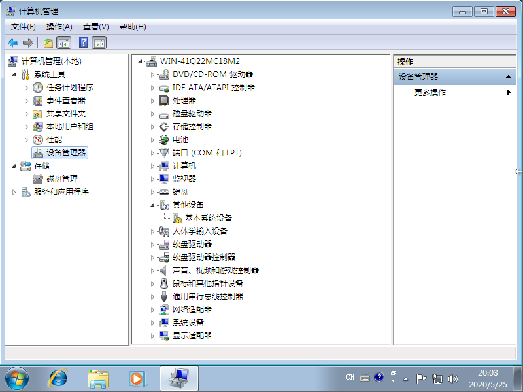This screenshot has width=523, height=392.
Task: Open the 文件(F) menu
Action: [24, 27]
